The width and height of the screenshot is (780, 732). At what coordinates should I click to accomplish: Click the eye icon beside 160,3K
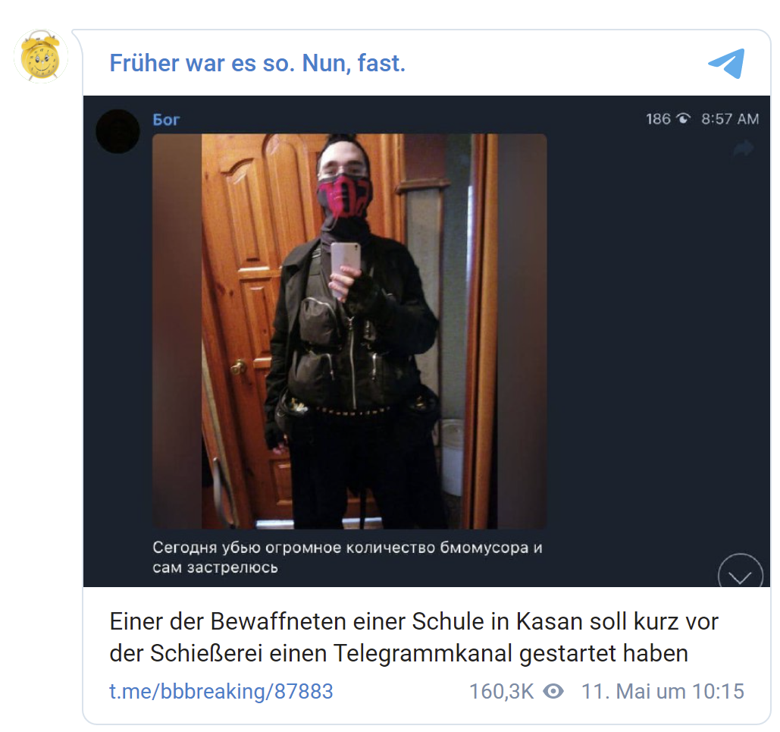coord(553,691)
